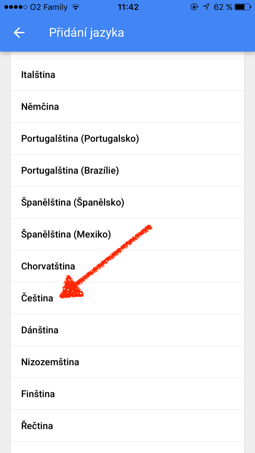
Task: Select Chorvatština language
Action: [48, 266]
